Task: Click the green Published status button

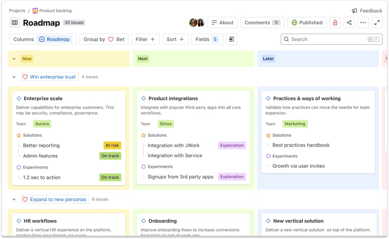Action: [x=307, y=23]
